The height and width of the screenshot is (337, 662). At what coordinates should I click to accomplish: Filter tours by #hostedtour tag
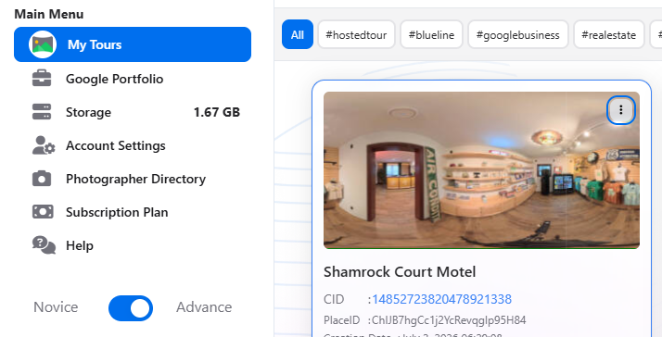pos(356,34)
